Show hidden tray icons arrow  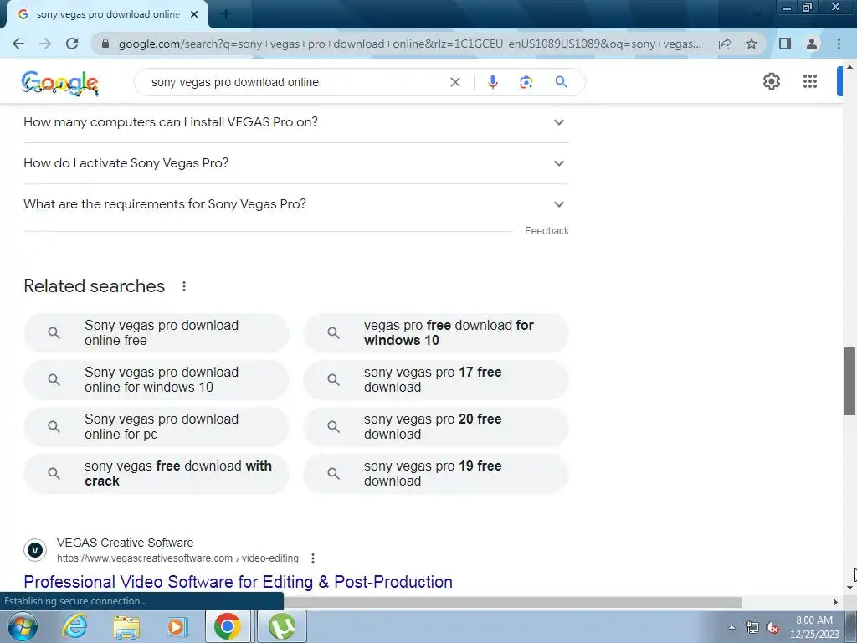(731, 628)
